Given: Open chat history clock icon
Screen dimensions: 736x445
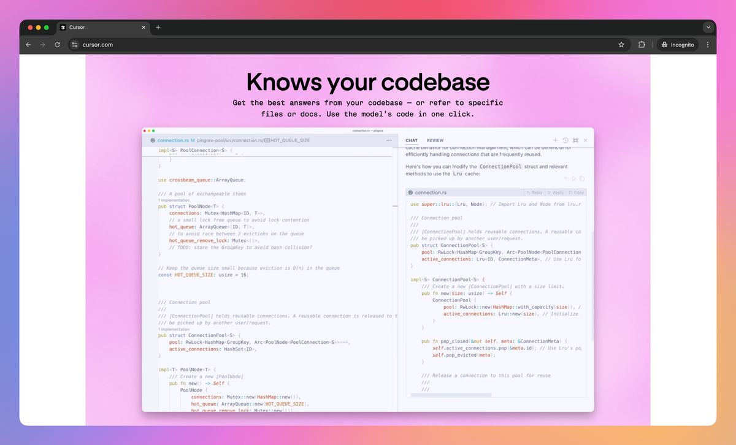Looking at the screenshot, I should 565,140.
